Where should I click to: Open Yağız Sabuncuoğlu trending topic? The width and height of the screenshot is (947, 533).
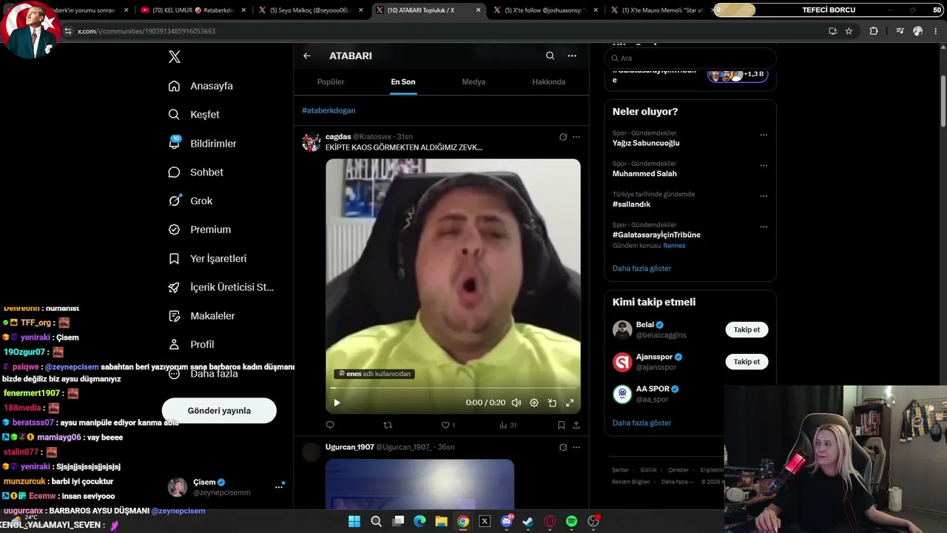pos(646,143)
